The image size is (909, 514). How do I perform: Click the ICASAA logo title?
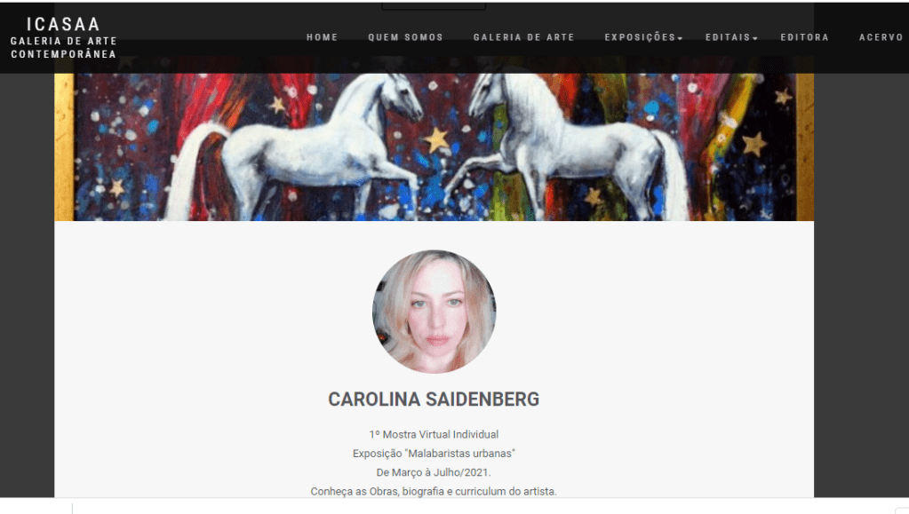[x=64, y=24]
